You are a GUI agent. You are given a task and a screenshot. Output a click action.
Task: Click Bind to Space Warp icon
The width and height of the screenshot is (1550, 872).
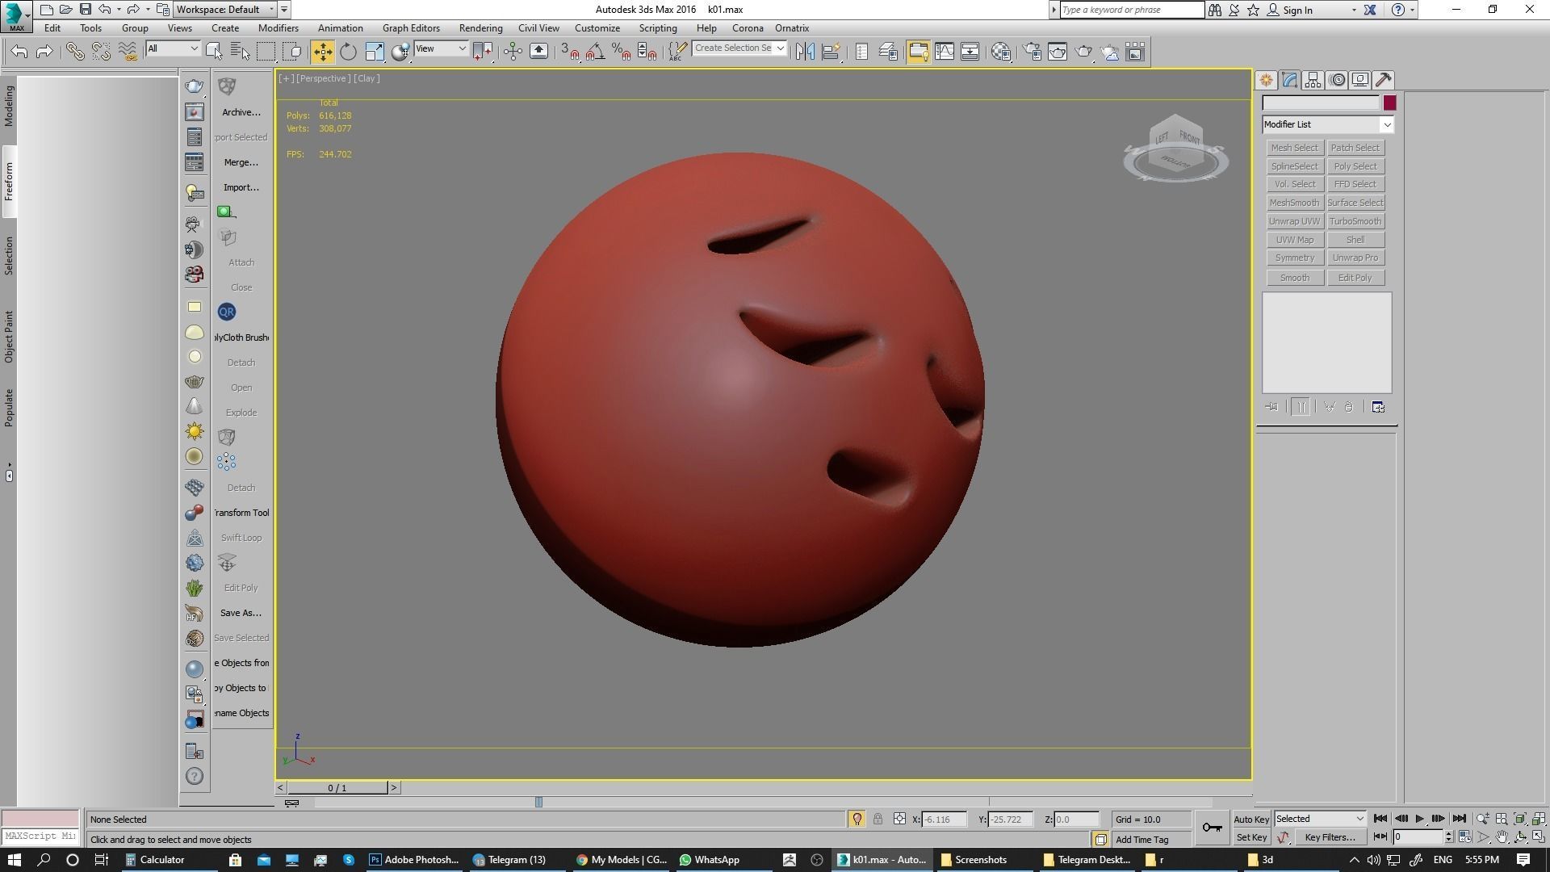tap(128, 52)
